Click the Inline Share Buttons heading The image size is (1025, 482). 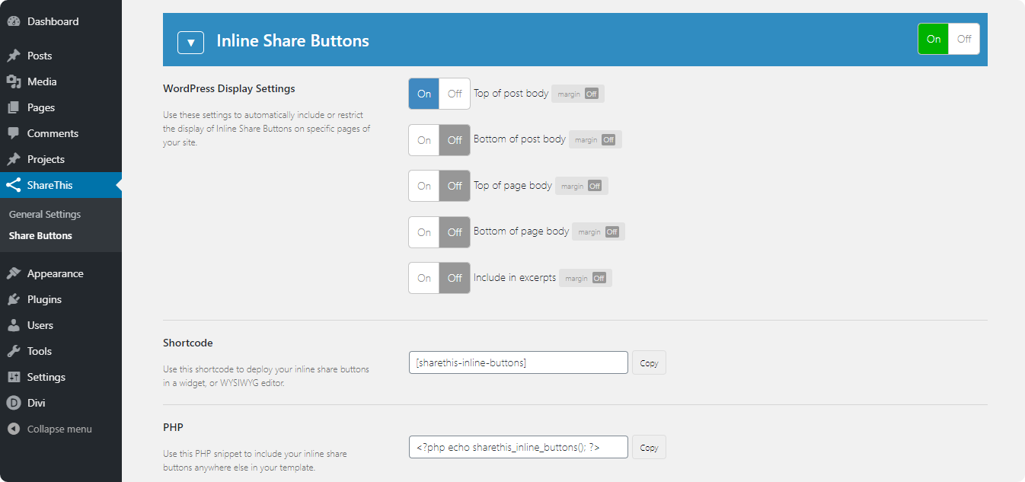(x=292, y=41)
